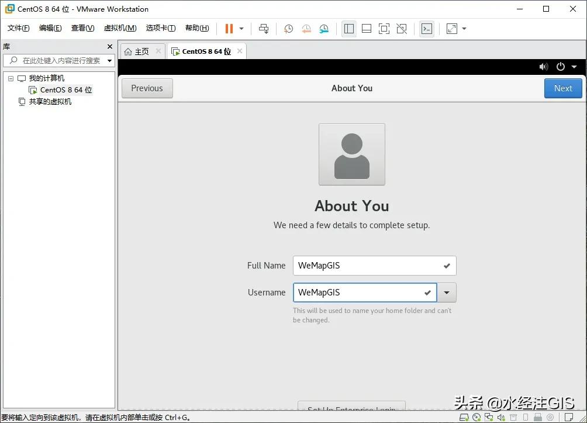Switch to the 主页 tab
The width and height of the screenshot is (587, 423).
tap(140, 51)
